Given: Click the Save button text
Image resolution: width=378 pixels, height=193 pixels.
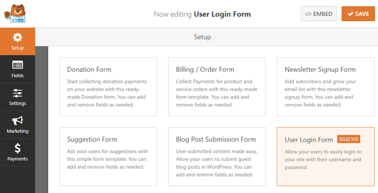Looking at the screenshot, I should (362, 14).
